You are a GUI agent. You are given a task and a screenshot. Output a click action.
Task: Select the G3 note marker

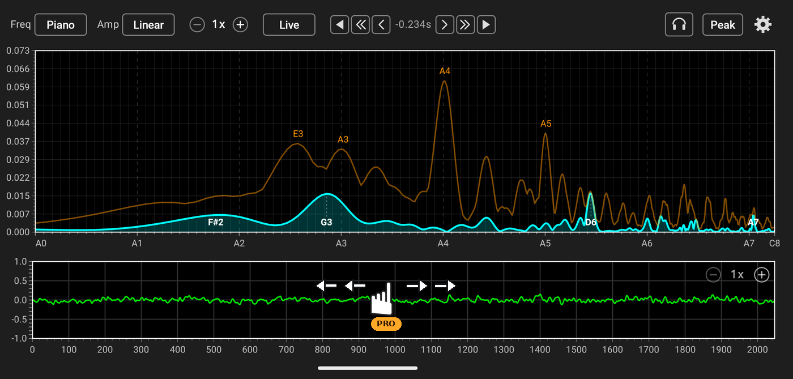pyautogui.click(x=326, y=223)
